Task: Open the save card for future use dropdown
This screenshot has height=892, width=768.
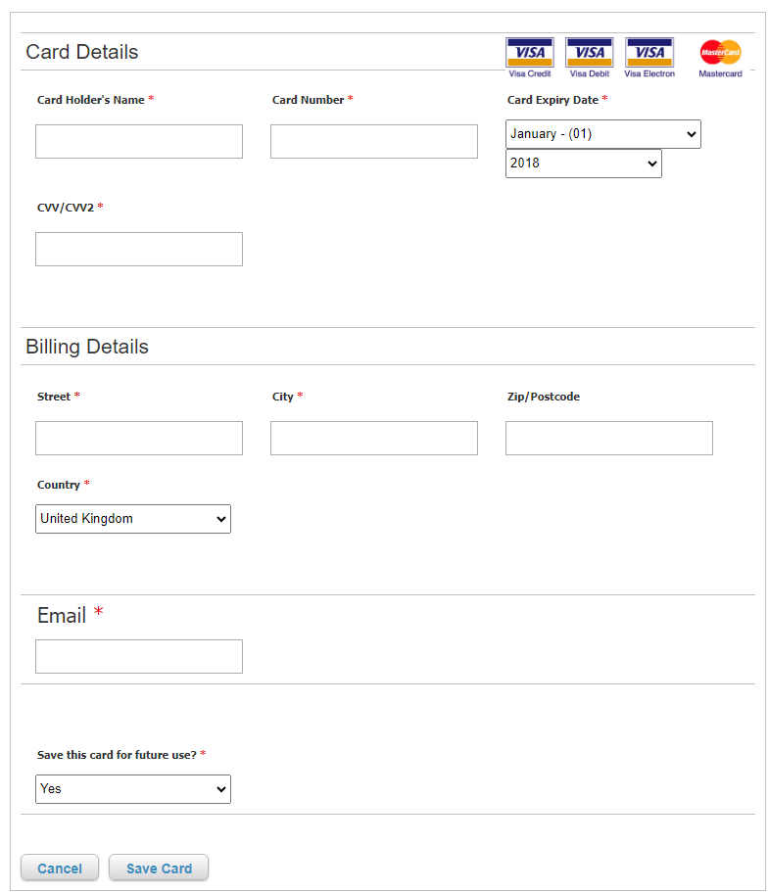Action: click(132, 788)
